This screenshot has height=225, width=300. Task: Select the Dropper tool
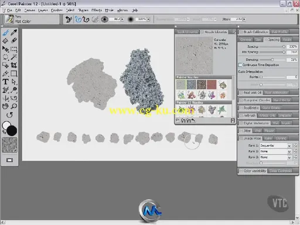tap(13, 32)
